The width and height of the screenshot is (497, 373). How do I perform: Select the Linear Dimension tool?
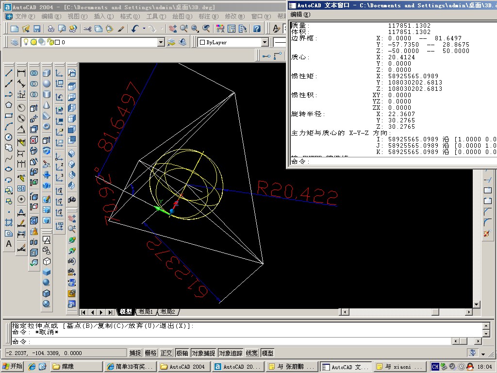[21, 73]
